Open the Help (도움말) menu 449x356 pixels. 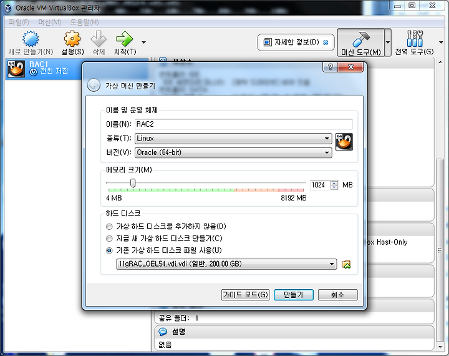pos(84,22)
